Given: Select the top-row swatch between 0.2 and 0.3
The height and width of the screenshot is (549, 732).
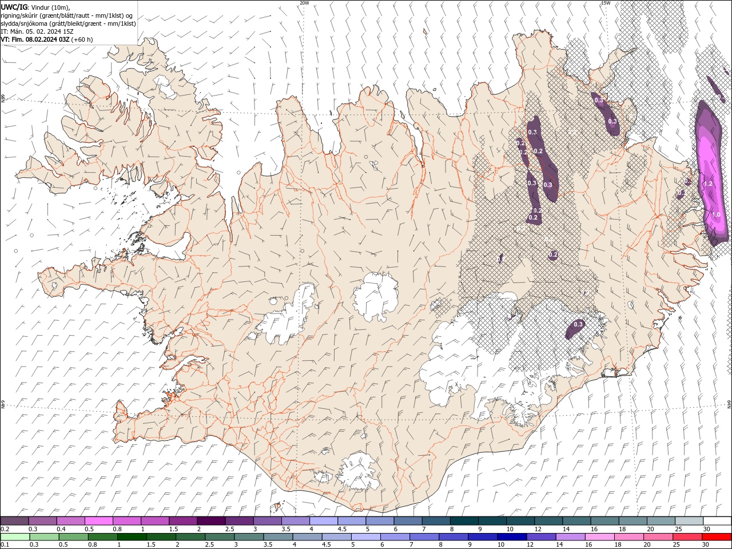Looking at the screenshot, I should (14, 521).
